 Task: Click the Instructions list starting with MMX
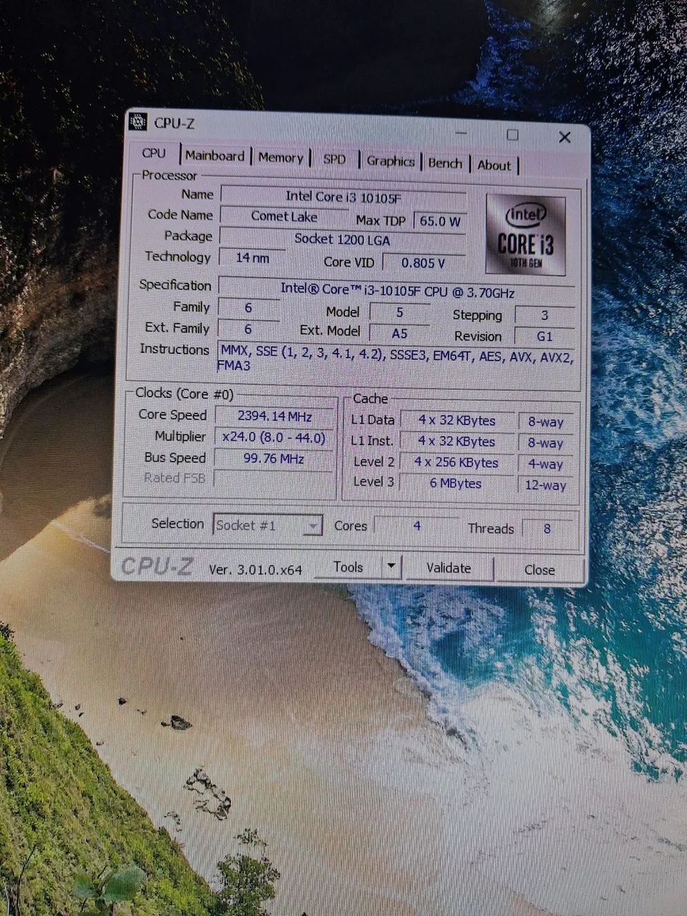[x=396, y=358]
